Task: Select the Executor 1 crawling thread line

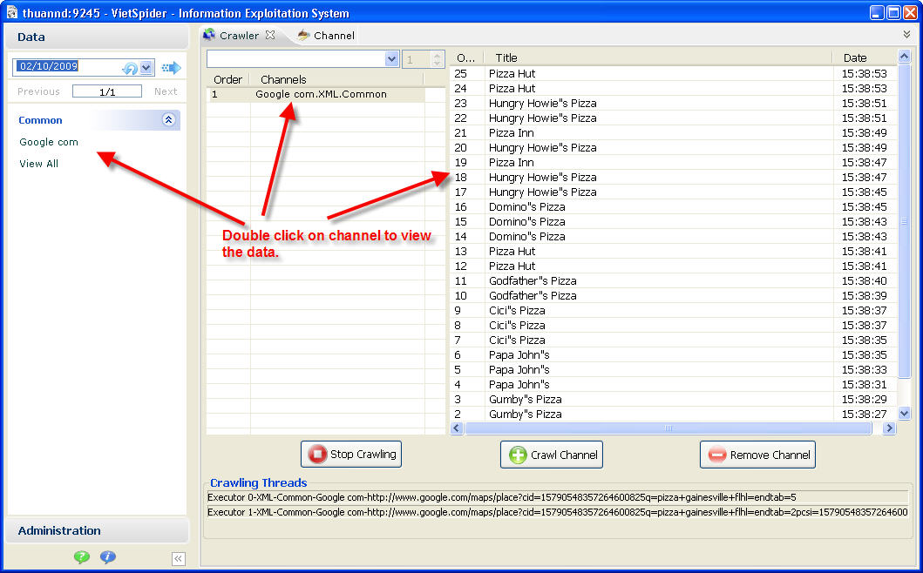Action: pos(558,512)
